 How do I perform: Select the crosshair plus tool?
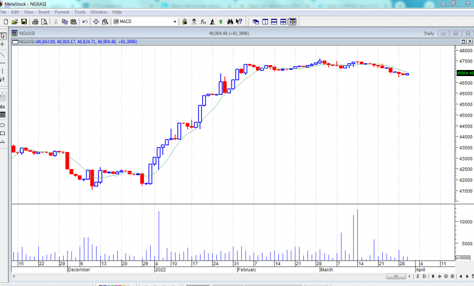[2, 44]
